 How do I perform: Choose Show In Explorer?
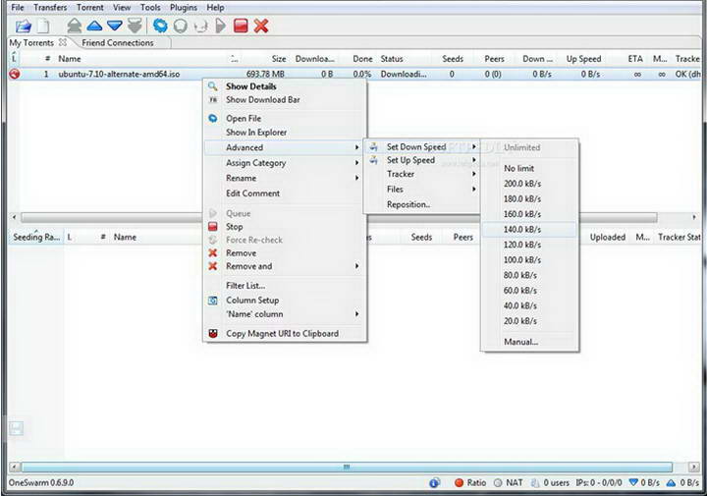click(286, 133)
